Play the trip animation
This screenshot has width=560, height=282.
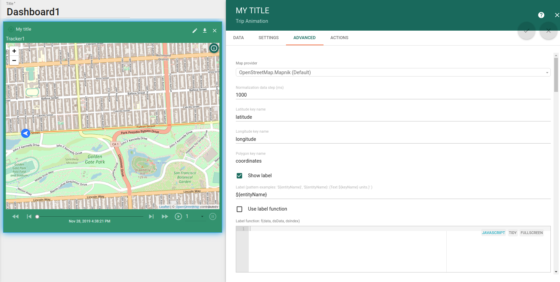click(x=178, y=216)
